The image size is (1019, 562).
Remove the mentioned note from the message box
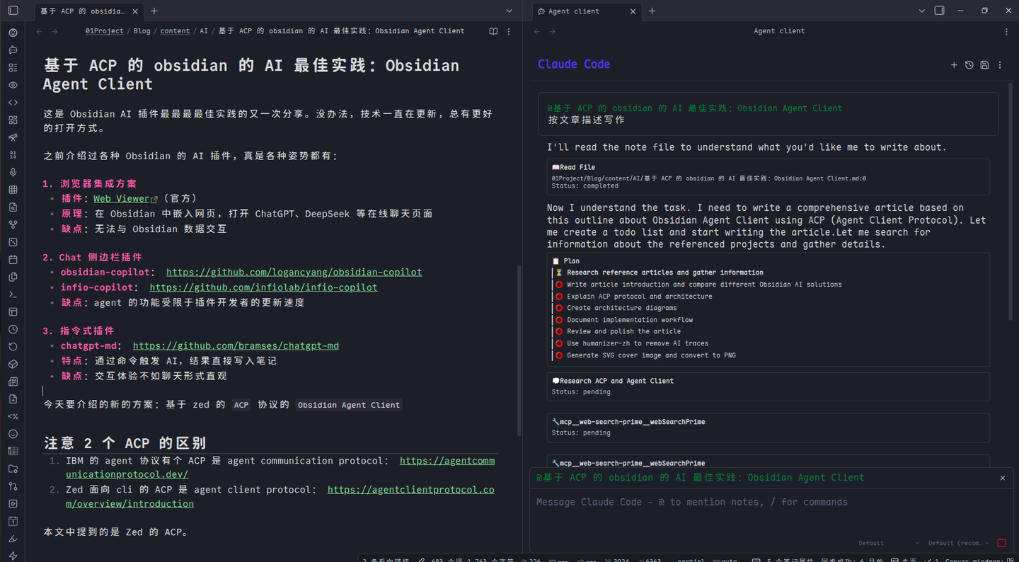point(1002,478)
